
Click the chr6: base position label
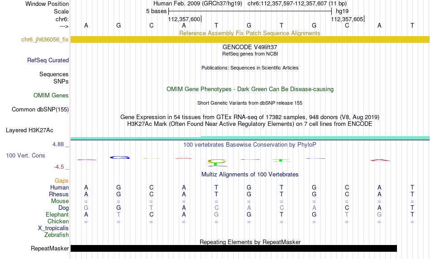(62, 19)
